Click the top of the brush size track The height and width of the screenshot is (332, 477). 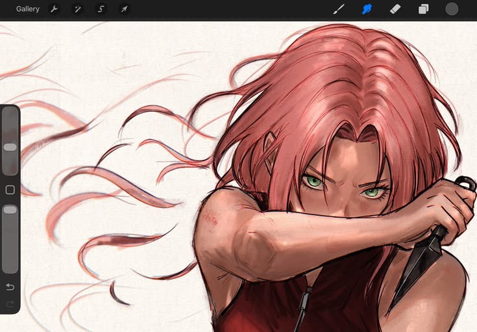pos(10,111)
